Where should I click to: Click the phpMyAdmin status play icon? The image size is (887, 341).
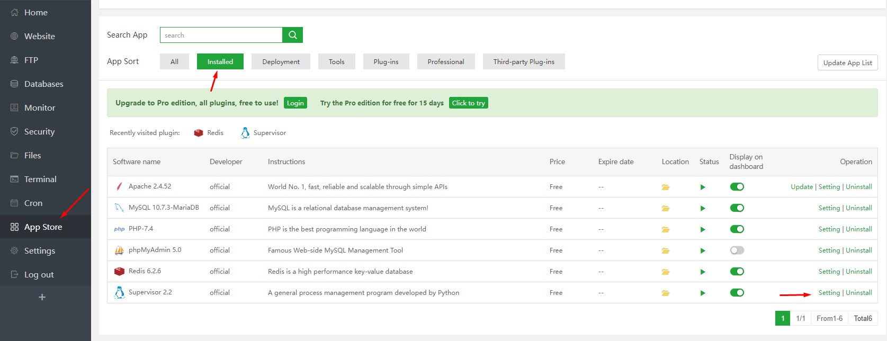pos(703,250)
